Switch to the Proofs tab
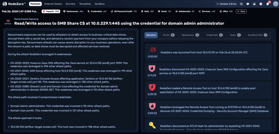The image size is (279, 134). [168, 35]
